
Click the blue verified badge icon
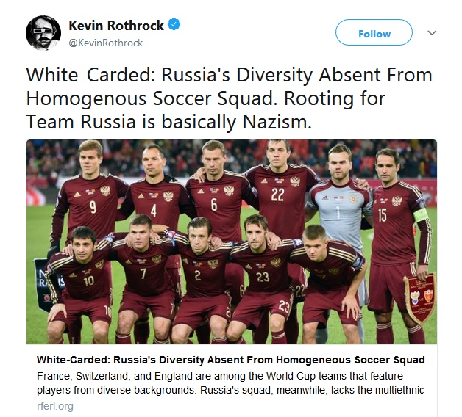pyautogui.click(x=174, y=25)
